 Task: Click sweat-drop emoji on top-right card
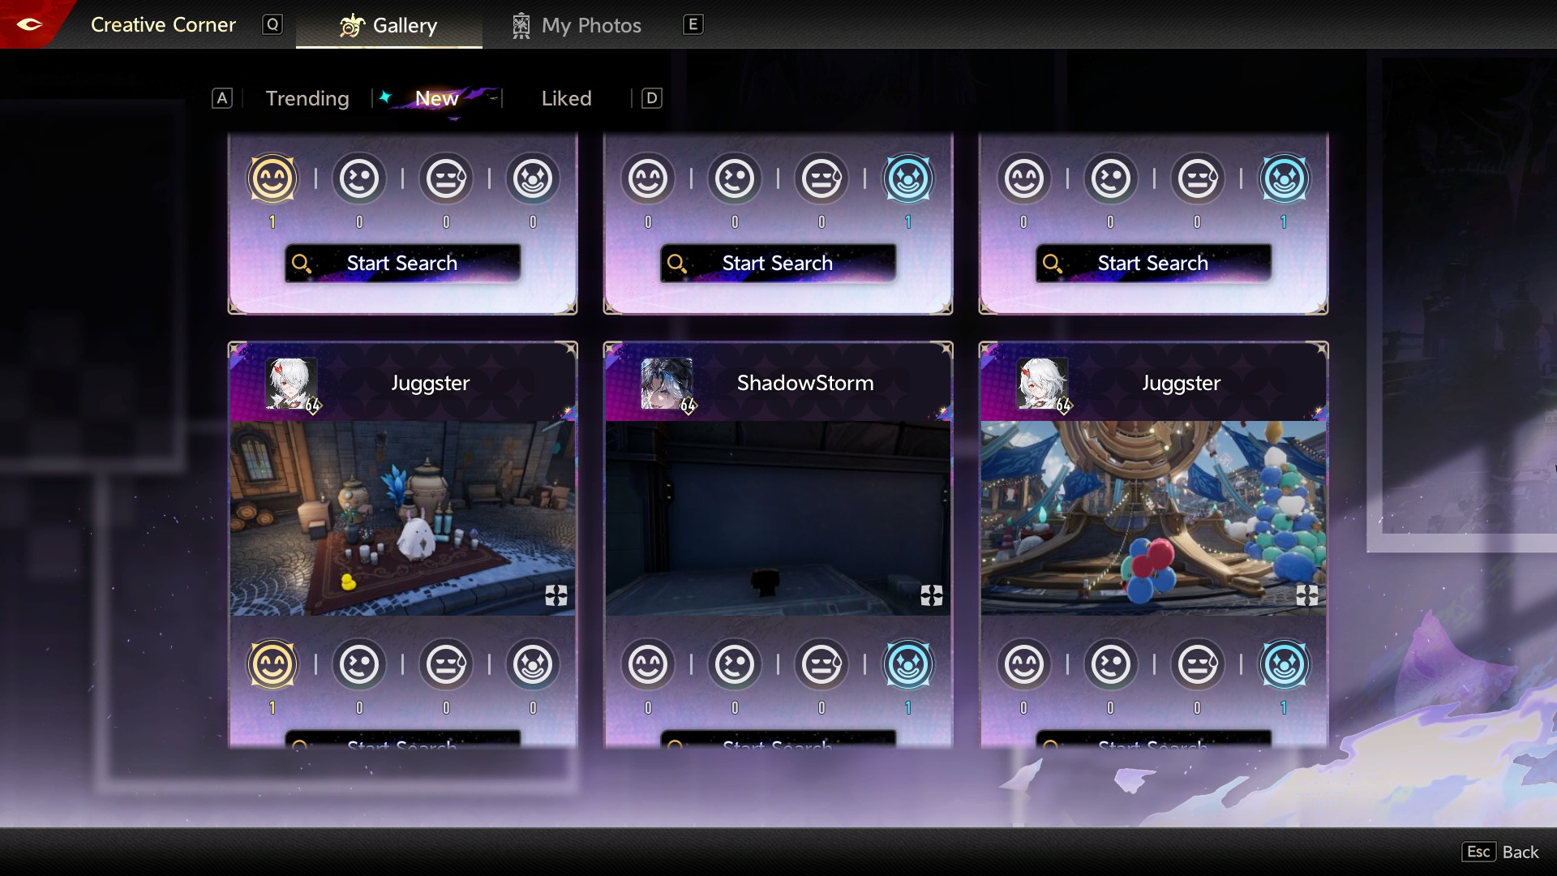click(1198, 178)
